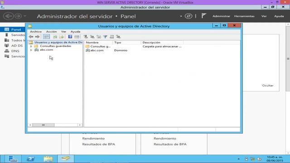The image size is (290, 163).
Task: Select Todos los servidores in sidebar
Action: [x=13, y=40]
